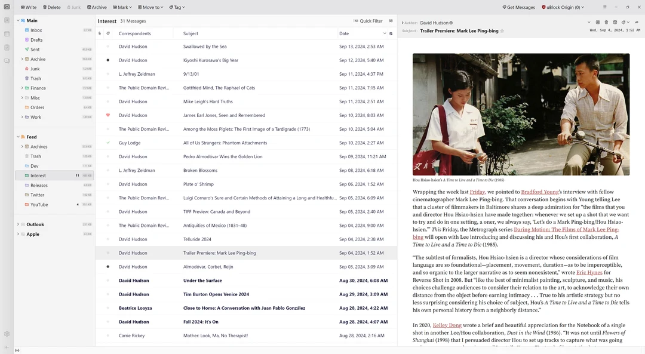Open the Mark menu in the toolbar
Screen dimensions: 645x354
pos(122,7)
